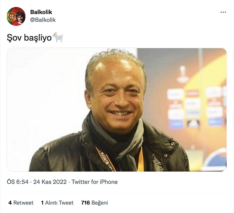Click the Balkolik round profile avatar
This screenshot has width=234, height=213.
16,16
